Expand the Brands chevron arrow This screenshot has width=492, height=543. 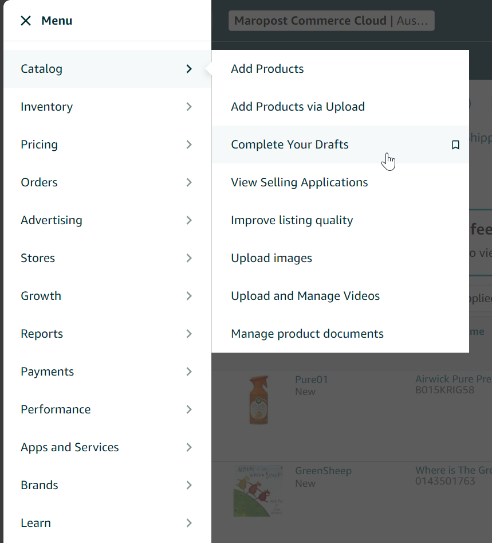(x=189, y=485)
